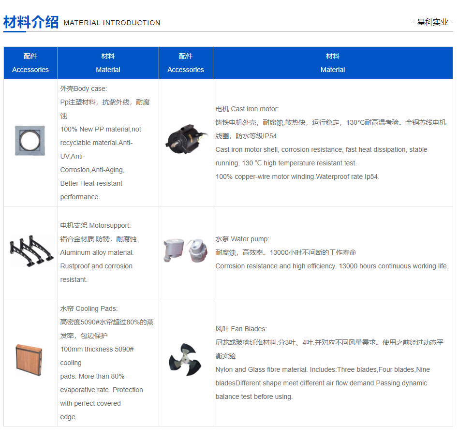Click the second 配件 Accessories column header
Viewport: 458px width, 440px height.
tap(186, 63)
